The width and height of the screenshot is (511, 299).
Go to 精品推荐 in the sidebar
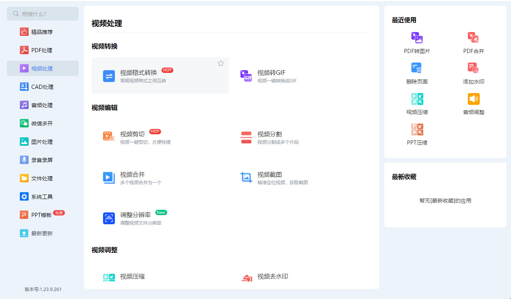43,32
